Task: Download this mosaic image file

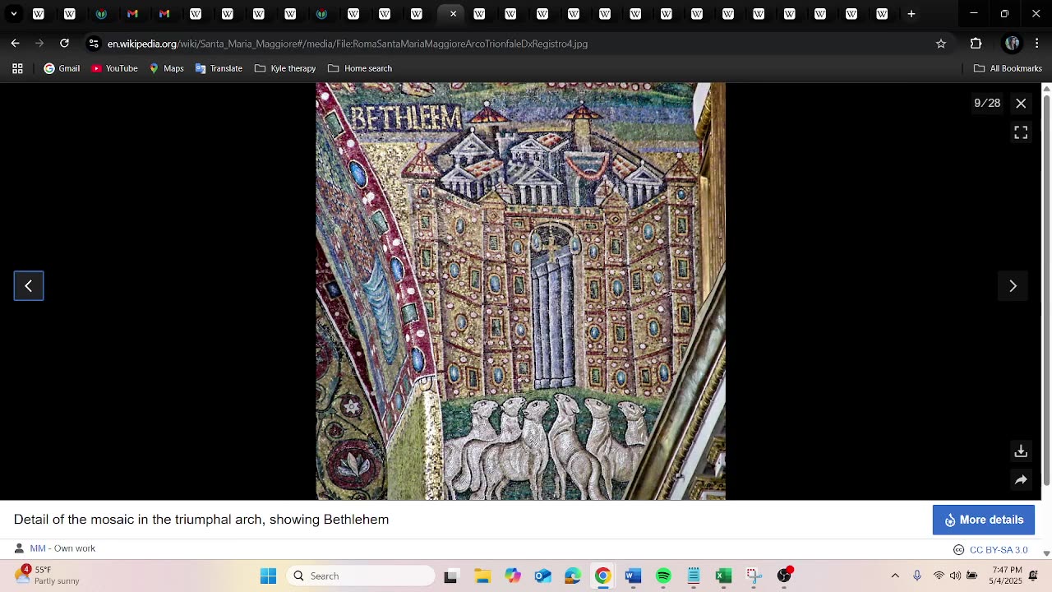Action: click(1021, 451)
